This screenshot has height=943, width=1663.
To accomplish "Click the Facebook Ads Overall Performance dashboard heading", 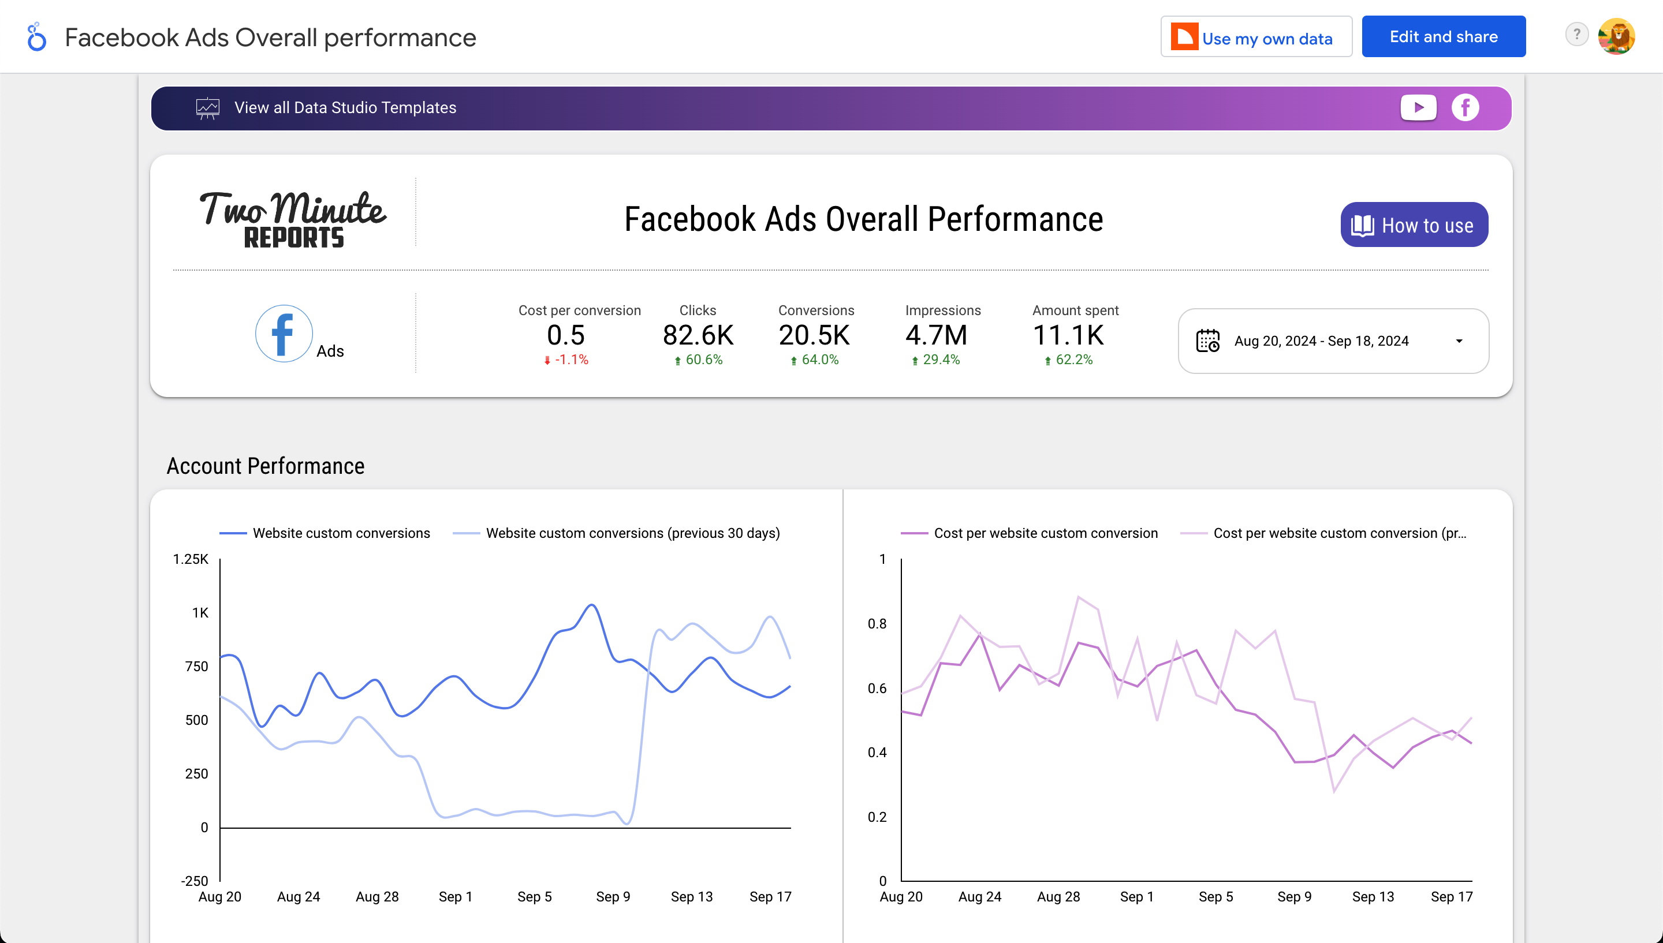I will (x=864, y=219).
